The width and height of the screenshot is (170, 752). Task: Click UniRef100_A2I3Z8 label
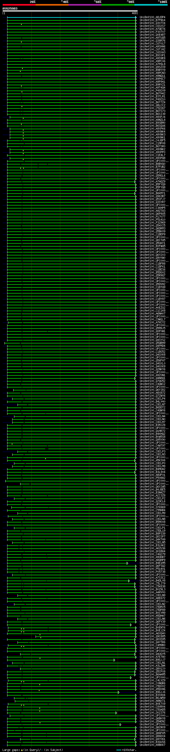[x=152, y=495]
